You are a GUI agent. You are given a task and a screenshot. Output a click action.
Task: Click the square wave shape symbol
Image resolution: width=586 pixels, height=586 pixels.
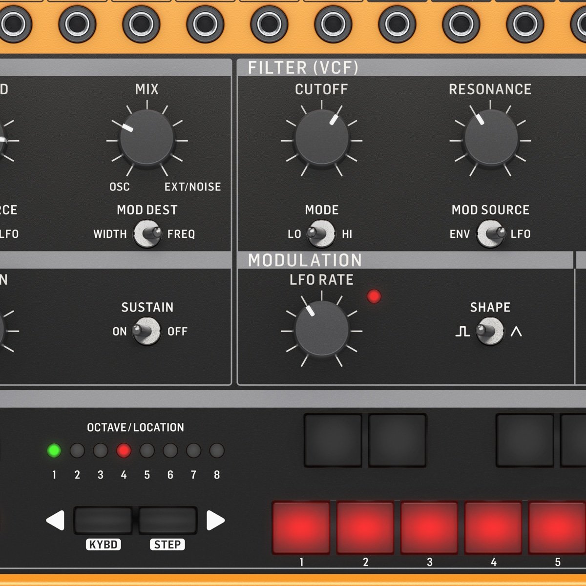tap(462, 332)
